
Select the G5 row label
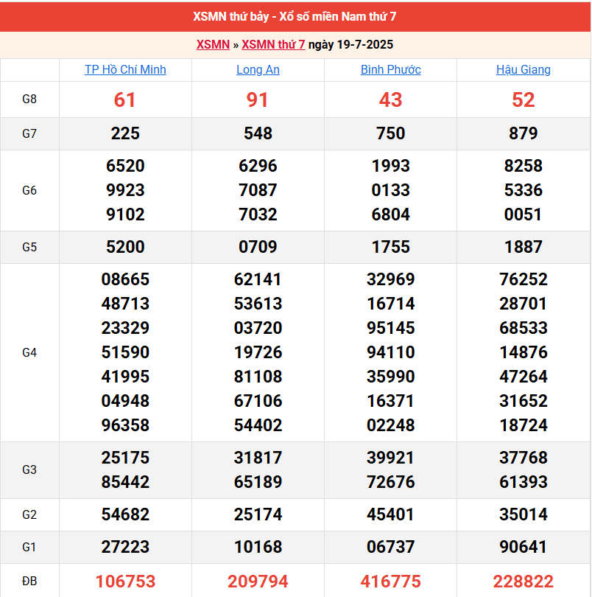pyautogui.click(x=29, y=247)
